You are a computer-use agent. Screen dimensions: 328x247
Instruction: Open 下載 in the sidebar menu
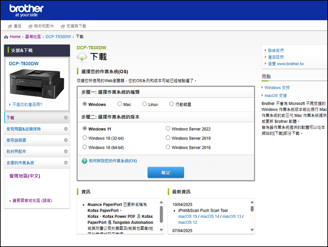37,118
